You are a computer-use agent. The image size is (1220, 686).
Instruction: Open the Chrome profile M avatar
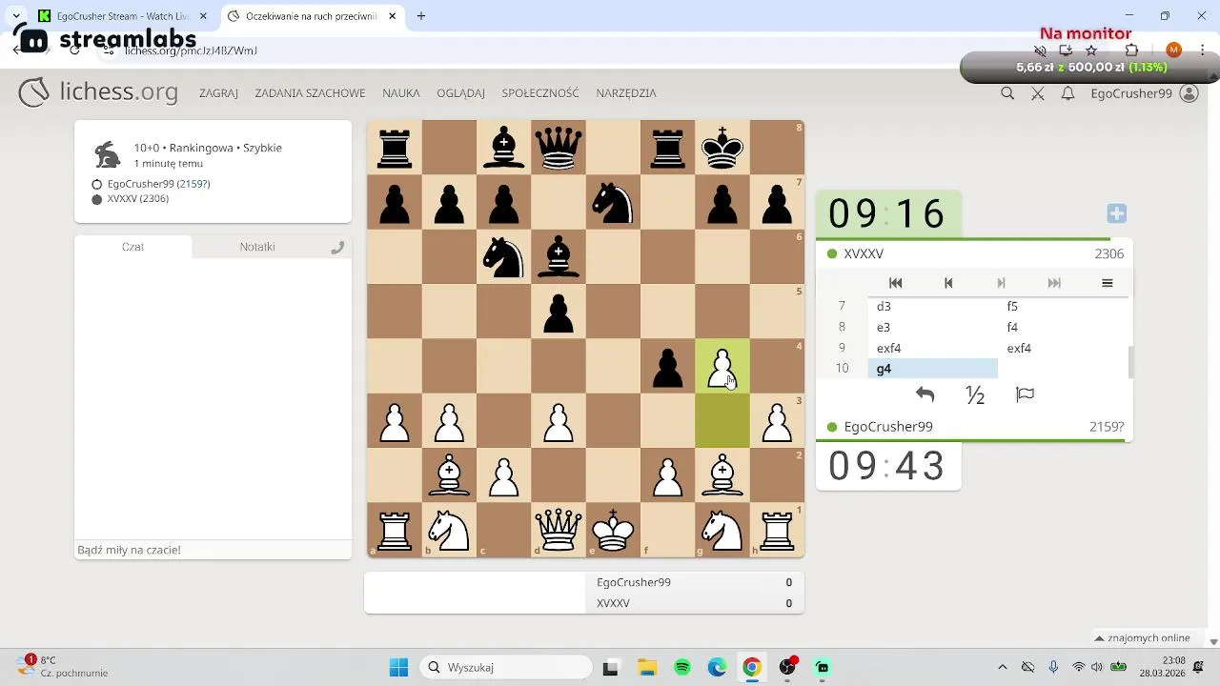click(x=1173, y=50)
